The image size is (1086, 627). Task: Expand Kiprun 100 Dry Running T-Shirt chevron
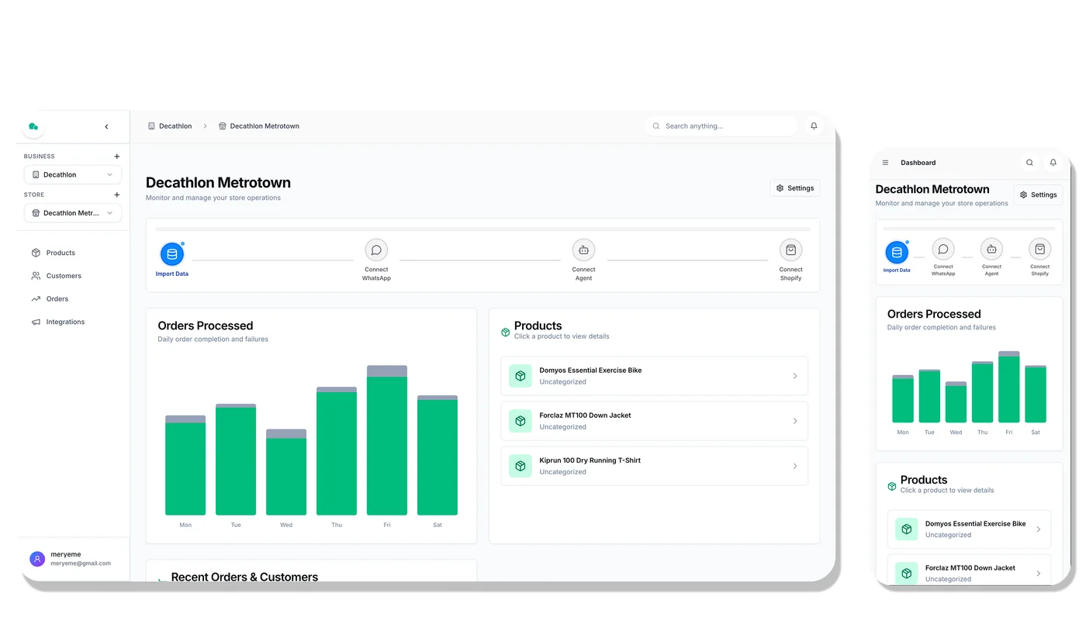click(795, 467)
